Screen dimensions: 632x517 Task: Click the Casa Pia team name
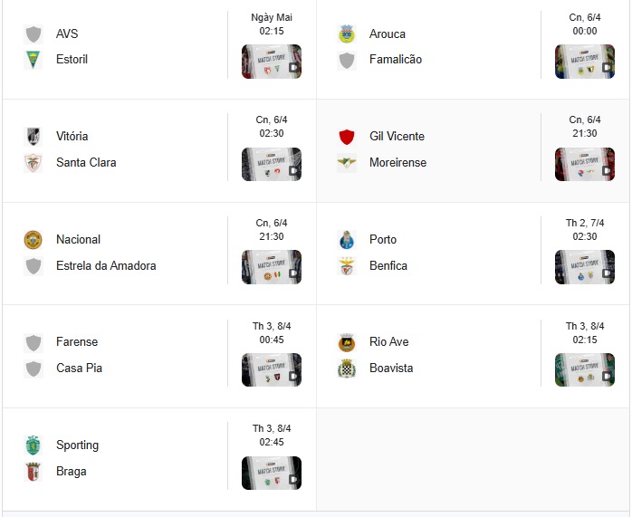point(79,368)
